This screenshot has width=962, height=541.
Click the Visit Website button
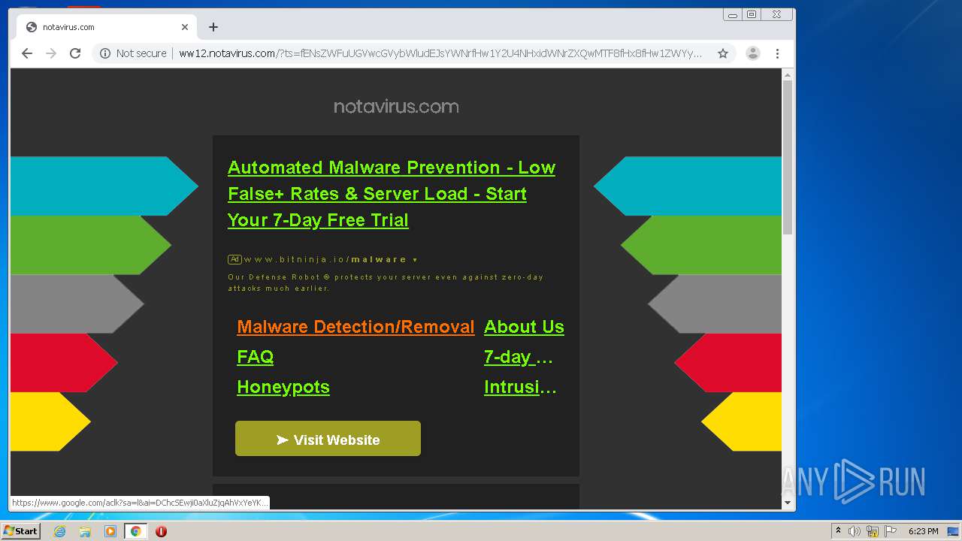tap(328, 439)
